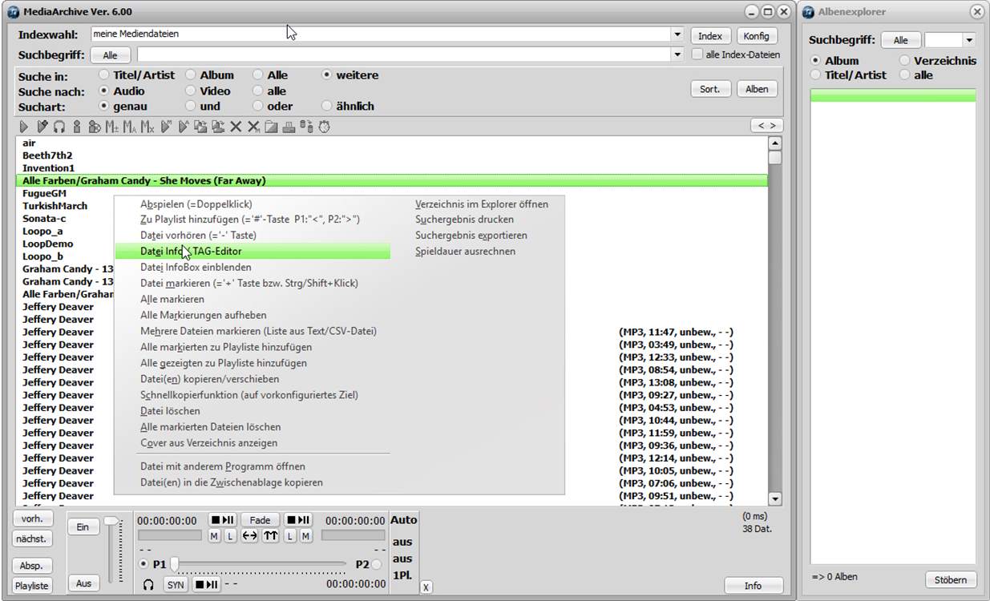Choose 'Suchergebnis drucken' from the context menu

(x=465, y=220)
